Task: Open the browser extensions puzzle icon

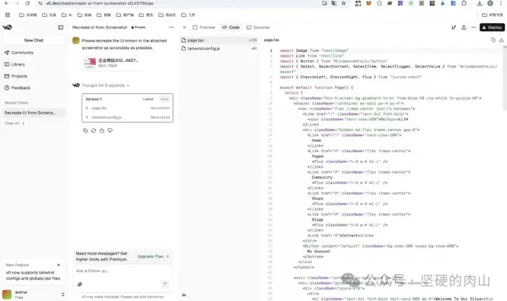Action: pos(464,4)
